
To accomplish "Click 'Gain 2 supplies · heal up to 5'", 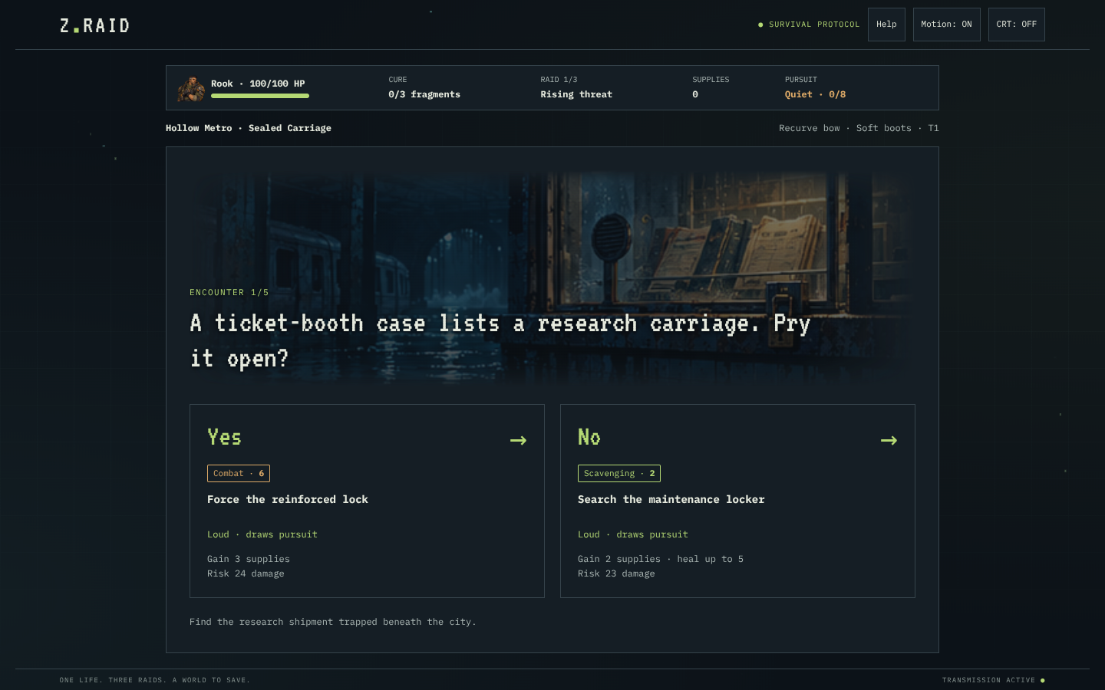I will coord(661,559).
